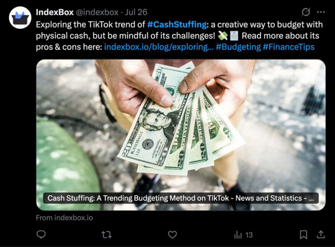Like the post with heart icon

(172, 234)
